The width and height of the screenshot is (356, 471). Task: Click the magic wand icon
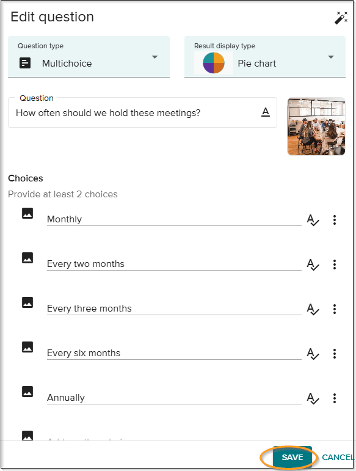click(341, 18)
